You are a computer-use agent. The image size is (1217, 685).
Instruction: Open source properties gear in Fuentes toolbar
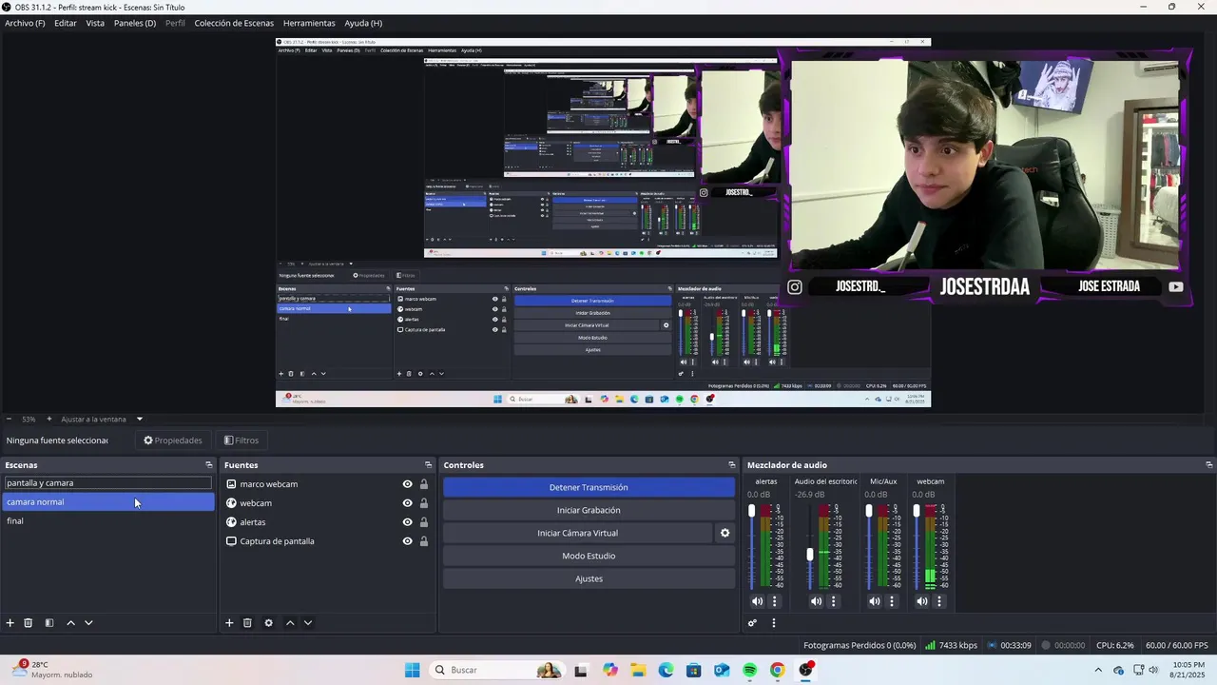point(268,623)
